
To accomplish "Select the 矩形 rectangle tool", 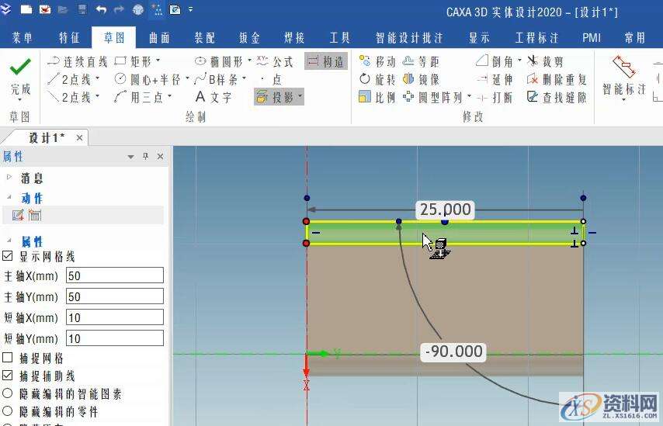I will pos(133,62).
